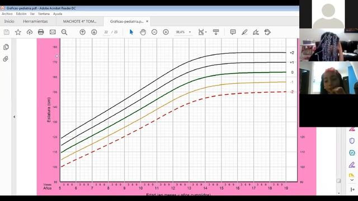Zoom out with the minus circle icon
358x201 pixels.
coord(154,32)
